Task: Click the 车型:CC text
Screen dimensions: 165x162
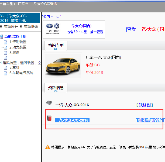Action: pos(92,65)
